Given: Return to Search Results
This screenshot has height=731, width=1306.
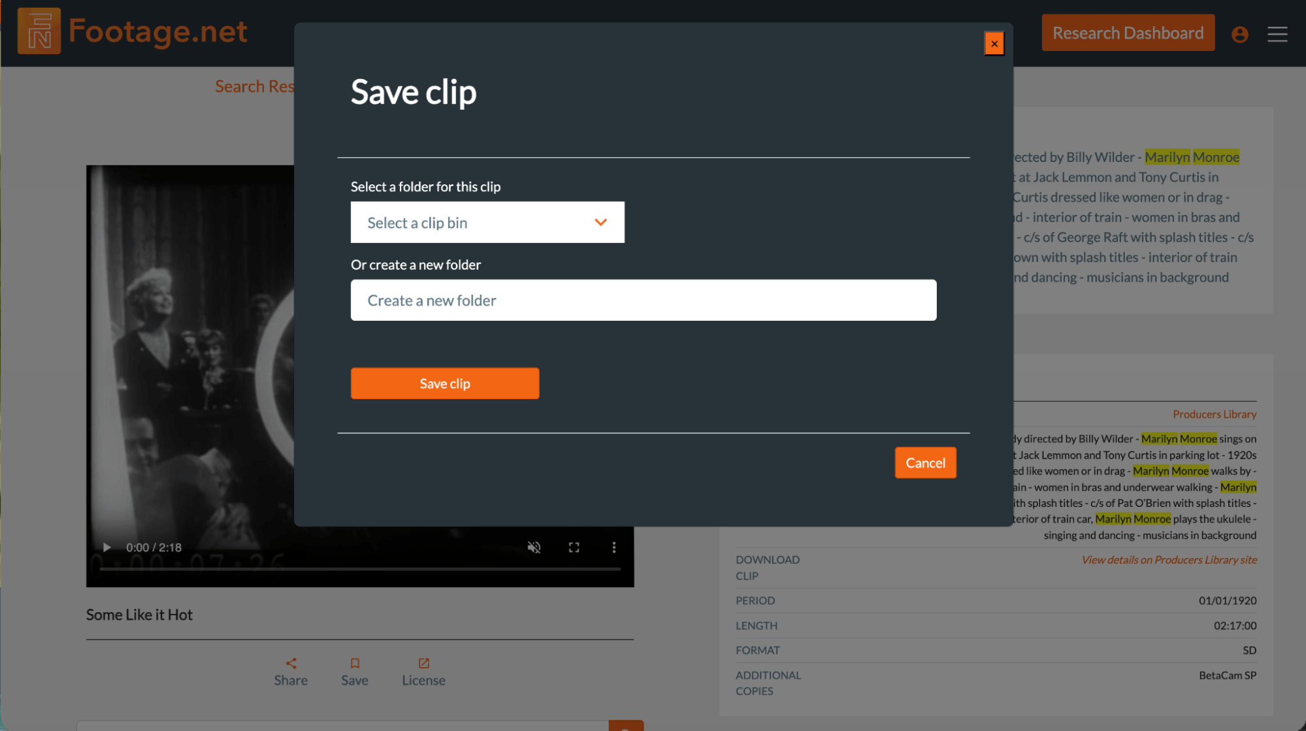Looking at the screenshot, I should click(255, 86).
